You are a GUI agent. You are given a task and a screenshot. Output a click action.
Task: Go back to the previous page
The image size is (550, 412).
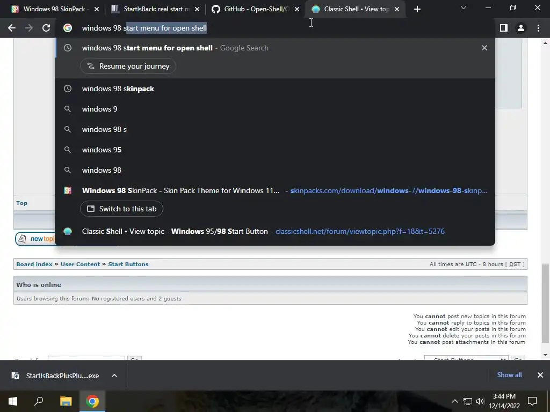(12, 28)
